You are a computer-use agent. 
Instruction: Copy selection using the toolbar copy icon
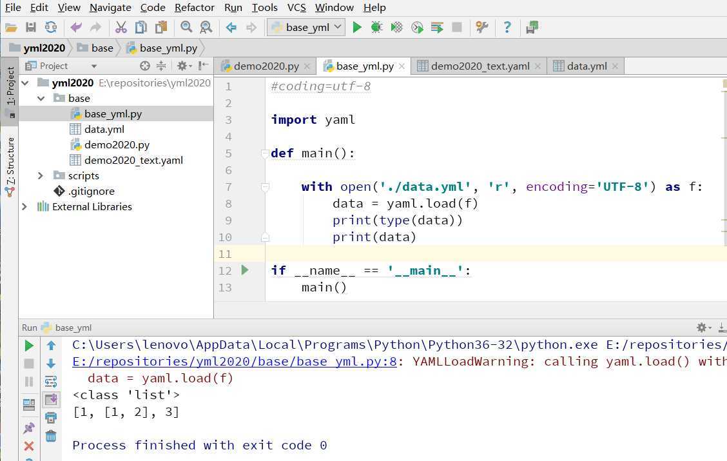[141, 28]
